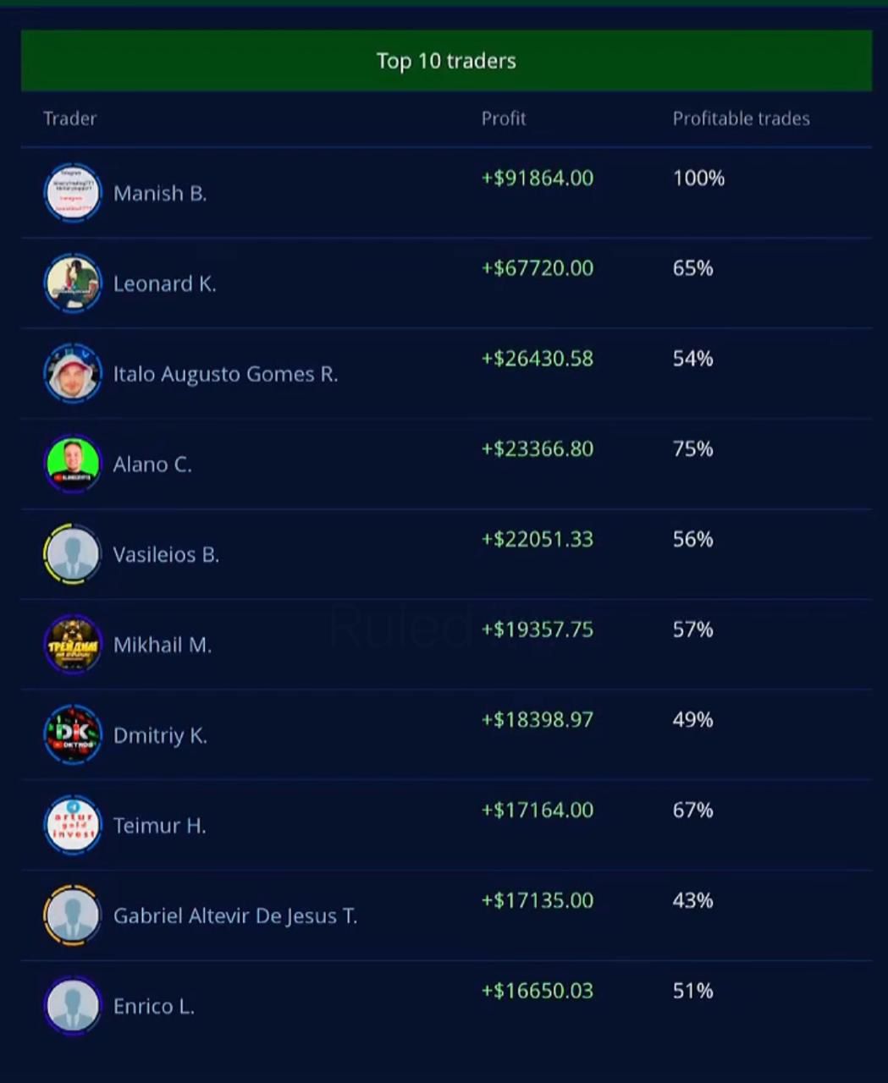Click Alano C.'s green avatar
The width and height of the screenshot is (888, 1083).
click(72, 464)
